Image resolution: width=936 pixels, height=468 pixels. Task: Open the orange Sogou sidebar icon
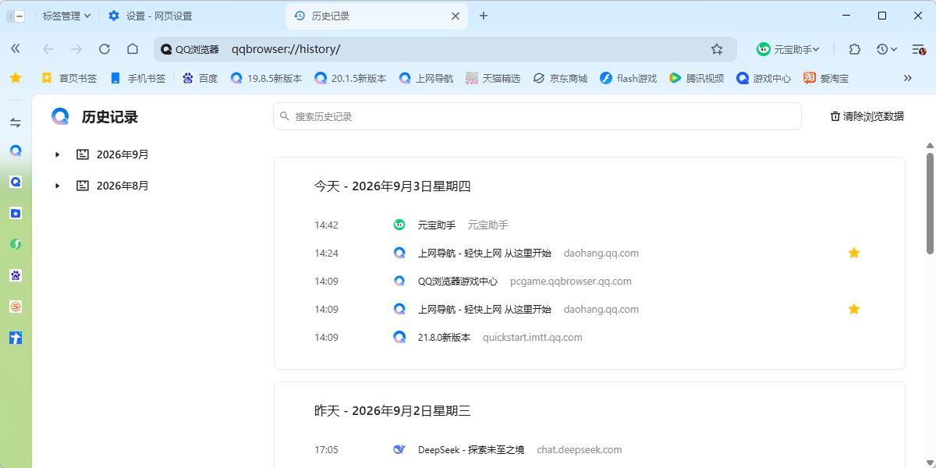point(16,307)
